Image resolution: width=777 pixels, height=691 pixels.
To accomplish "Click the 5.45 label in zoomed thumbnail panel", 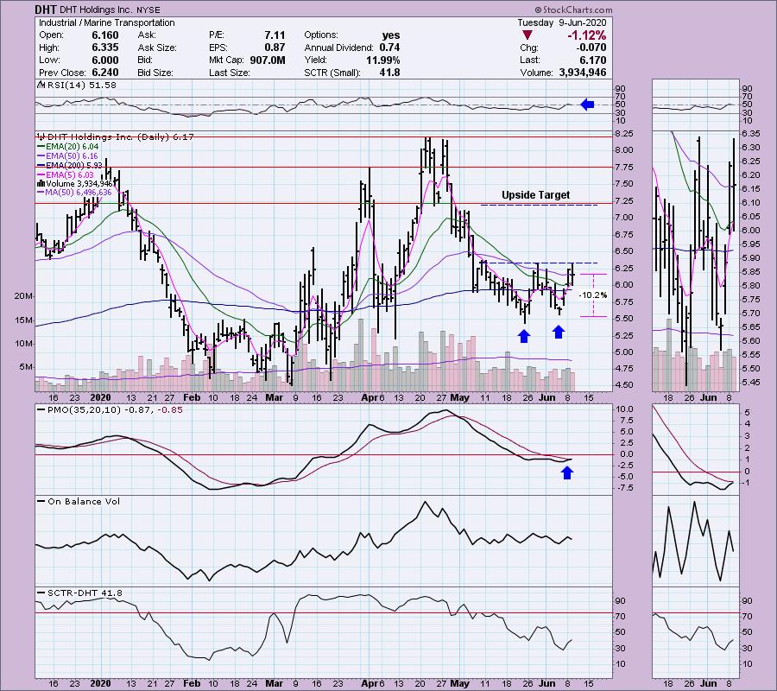I will (751, 382).
